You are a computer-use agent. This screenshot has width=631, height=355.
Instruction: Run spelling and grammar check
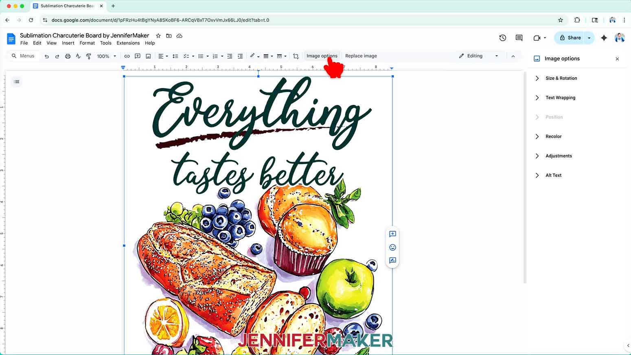pos(78,56)
